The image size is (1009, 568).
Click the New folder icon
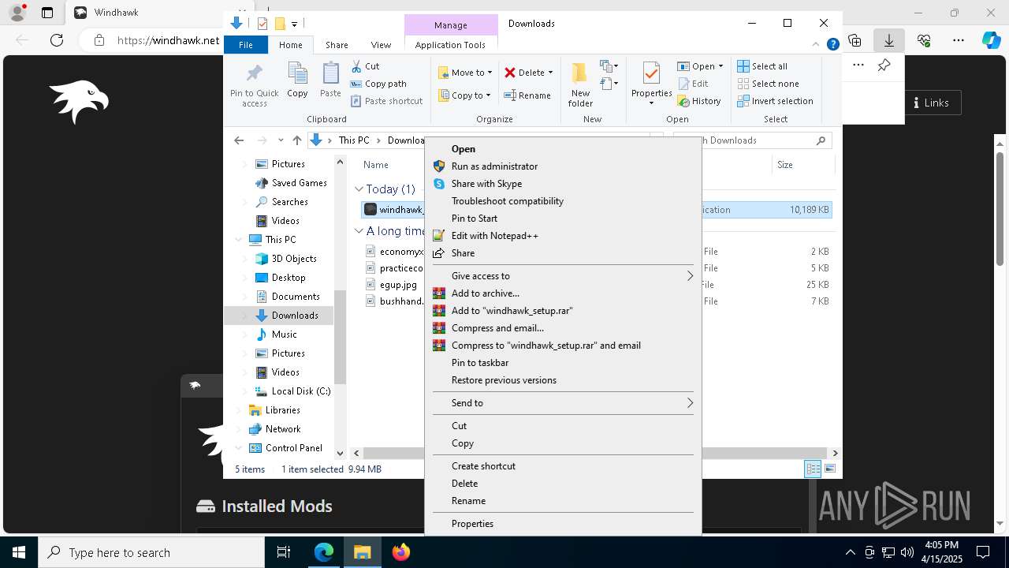(x=580, y=84)
